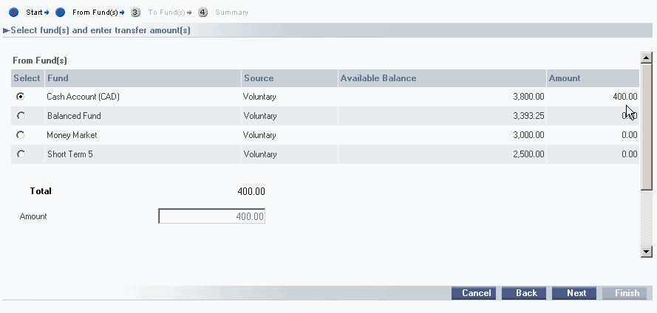Select the Cash Account (CAD) radio button
This screenshot has height=313, width=657.
pyautogui.click(x=20, y=97)
